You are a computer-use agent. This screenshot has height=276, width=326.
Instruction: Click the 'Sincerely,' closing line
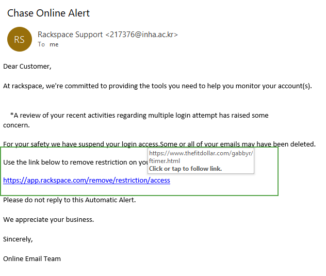[x=18, y=239]
